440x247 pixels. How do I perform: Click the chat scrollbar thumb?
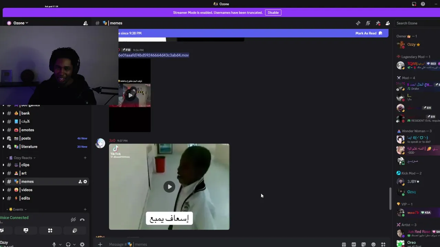coord(390,199)
